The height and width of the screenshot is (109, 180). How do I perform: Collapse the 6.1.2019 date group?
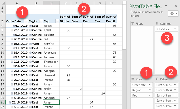click(14, 26)
